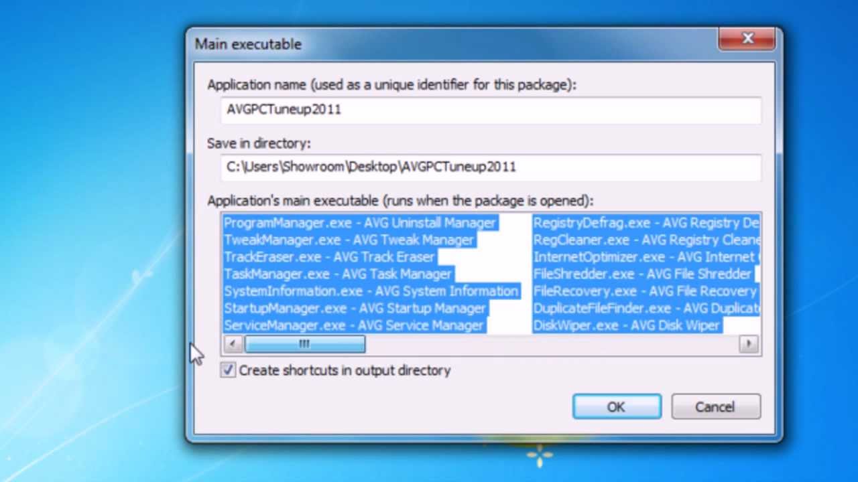Select InternetOptimizer.exe entry
Viewport: 858px width, 482px height.
coord(646,257)
